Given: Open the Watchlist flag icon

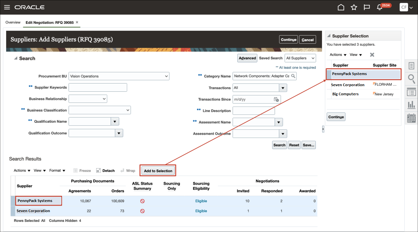Looking at the screenshot, I should tap(367, 7).
